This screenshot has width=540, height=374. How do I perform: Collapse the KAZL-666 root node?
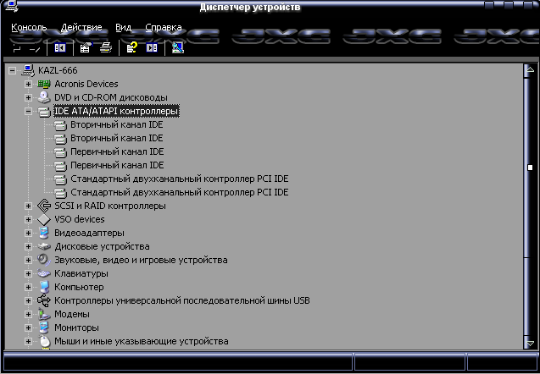pos(12,71)
